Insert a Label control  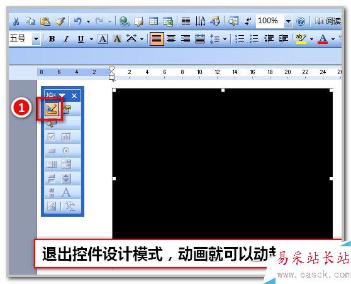coord(66,192)
